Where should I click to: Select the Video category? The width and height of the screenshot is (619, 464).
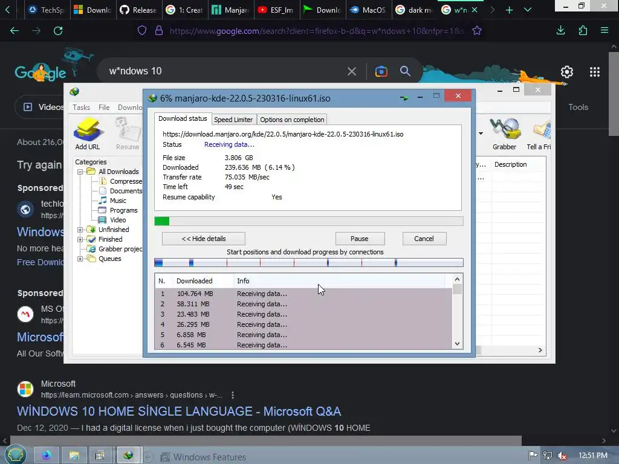click(x=118, y=220)
